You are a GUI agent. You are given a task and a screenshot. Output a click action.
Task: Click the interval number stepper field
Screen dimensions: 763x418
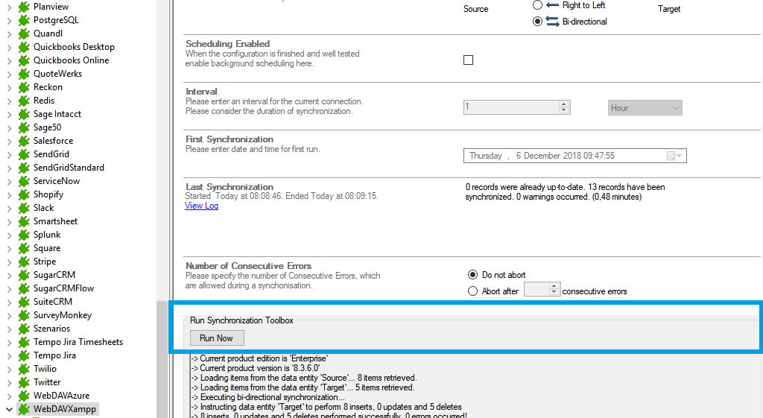pos(510,107)
